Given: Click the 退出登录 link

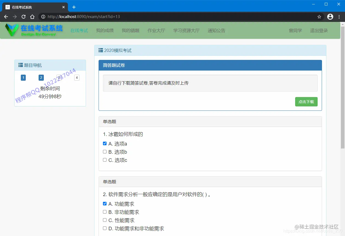Looking at the screenshot, I should click(x=319, y=31).
